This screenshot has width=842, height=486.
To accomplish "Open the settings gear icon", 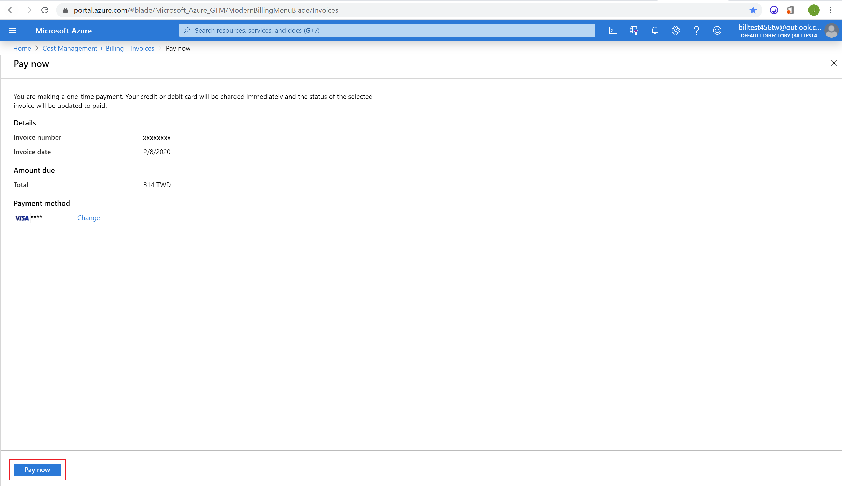I will (675, 30).
